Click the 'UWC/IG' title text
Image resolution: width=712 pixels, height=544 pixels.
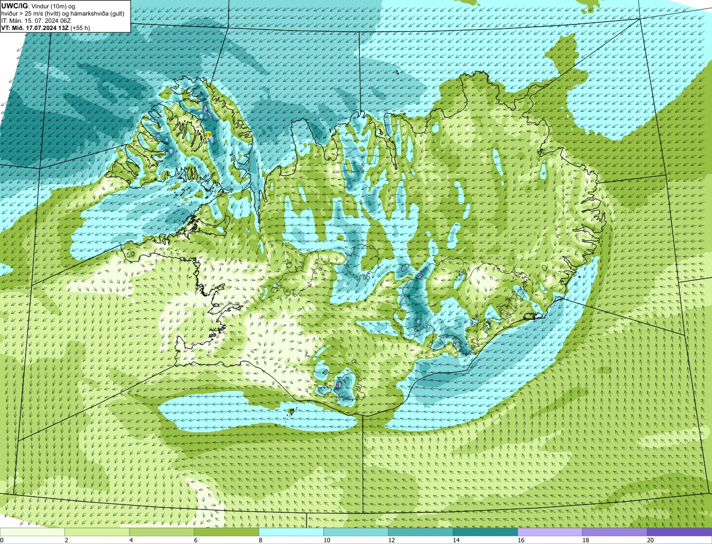[15, 6]
